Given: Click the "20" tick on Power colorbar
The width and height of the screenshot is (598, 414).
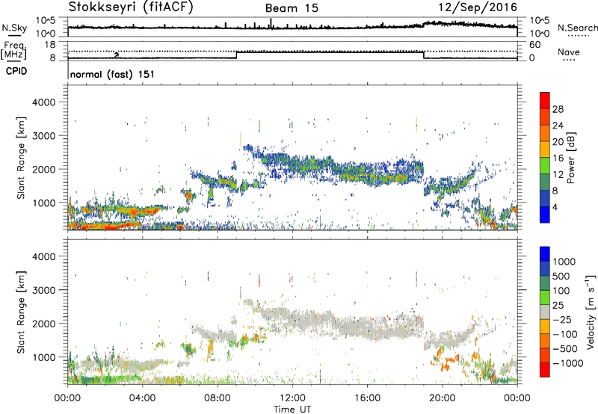Looking at the screenshot, I should tap(558, 142).
